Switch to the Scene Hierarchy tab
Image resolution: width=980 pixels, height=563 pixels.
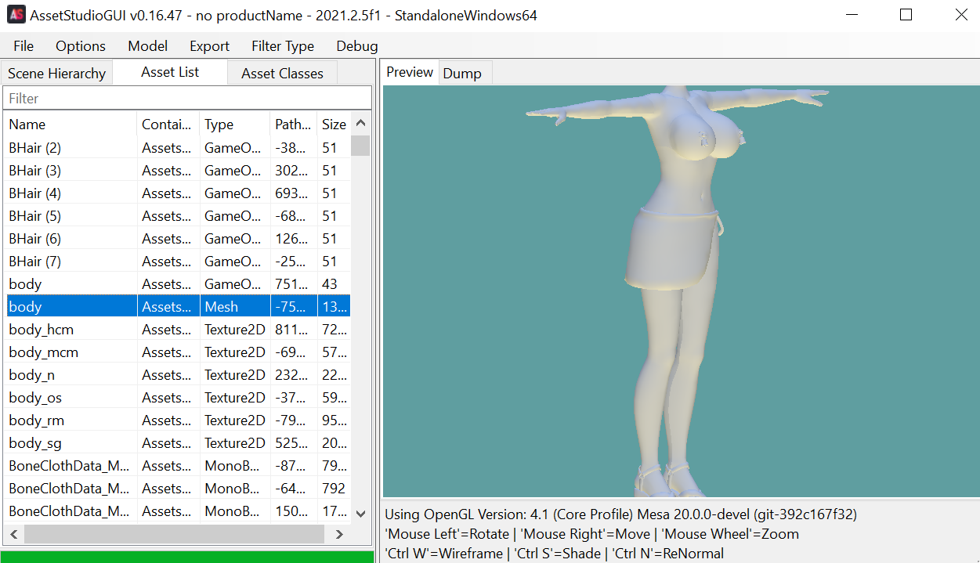coord(57,74)
